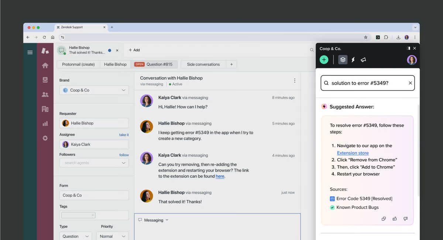
Task: Open the Error Code 5349 [Resolved] source
Action: pos(361,199)
